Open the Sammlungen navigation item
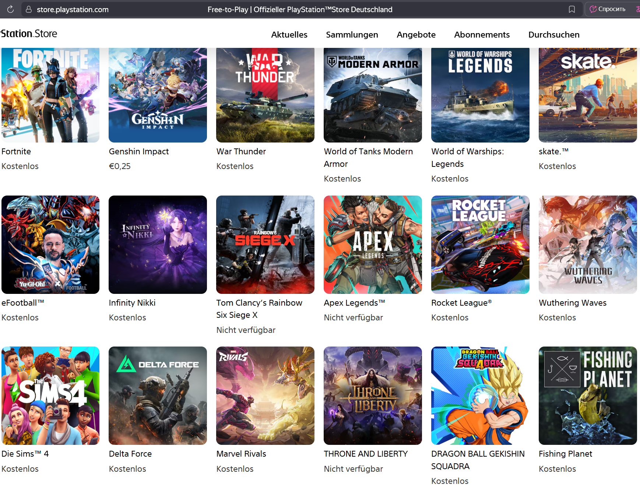640x485 pixels. pos(352,35)
